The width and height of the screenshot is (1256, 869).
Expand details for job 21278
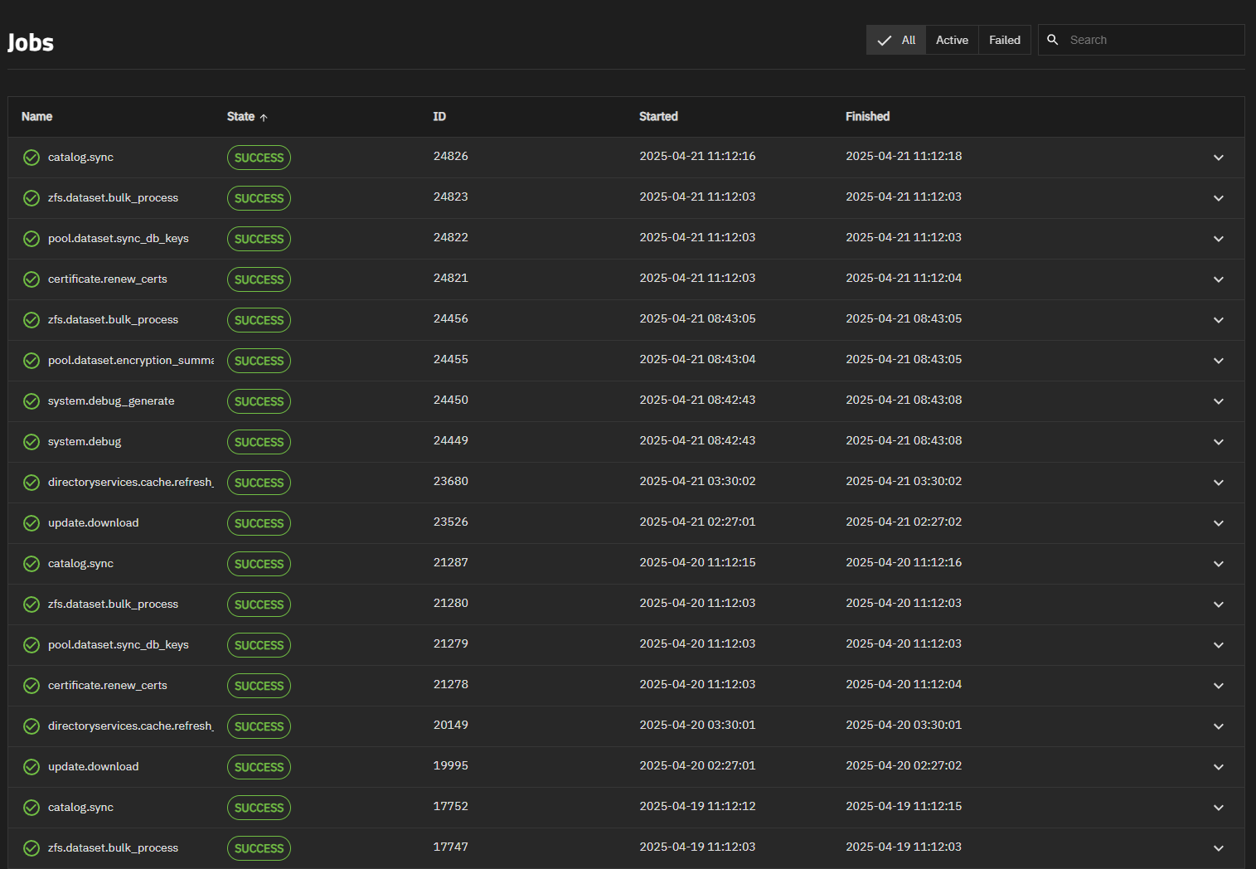click(1219, 686)
